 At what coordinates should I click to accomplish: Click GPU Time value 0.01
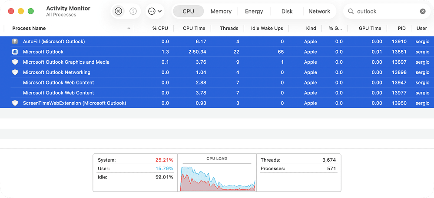377,52
